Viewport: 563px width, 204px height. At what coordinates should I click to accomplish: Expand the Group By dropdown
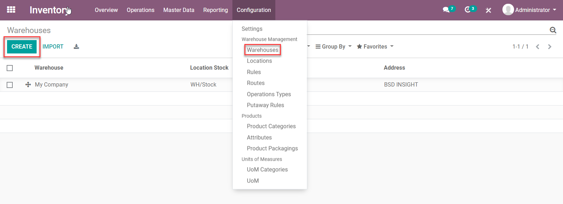[333, 47]
